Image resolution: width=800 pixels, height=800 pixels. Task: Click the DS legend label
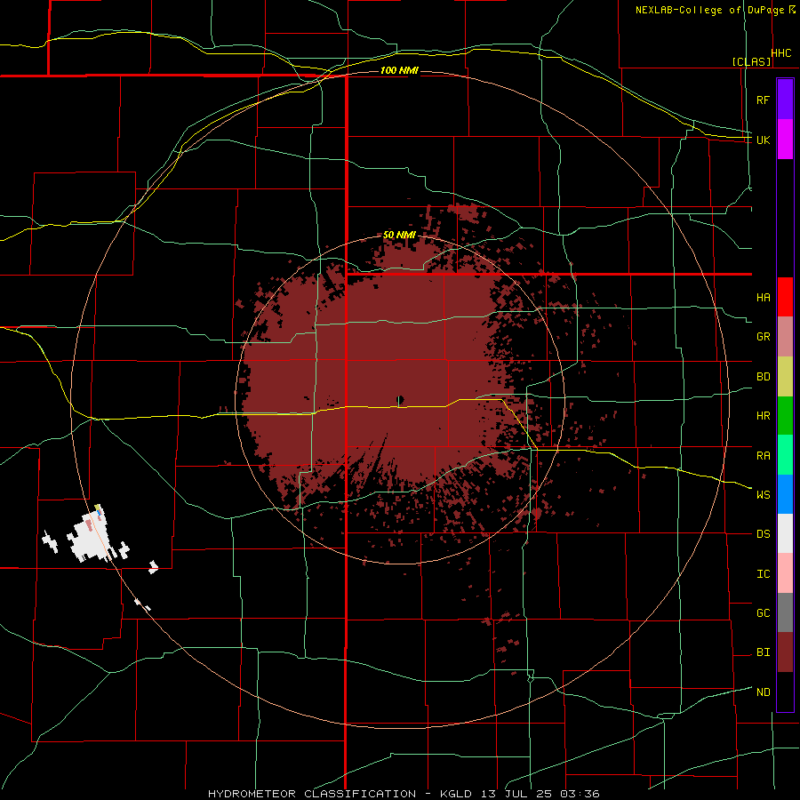click(763, 533)
